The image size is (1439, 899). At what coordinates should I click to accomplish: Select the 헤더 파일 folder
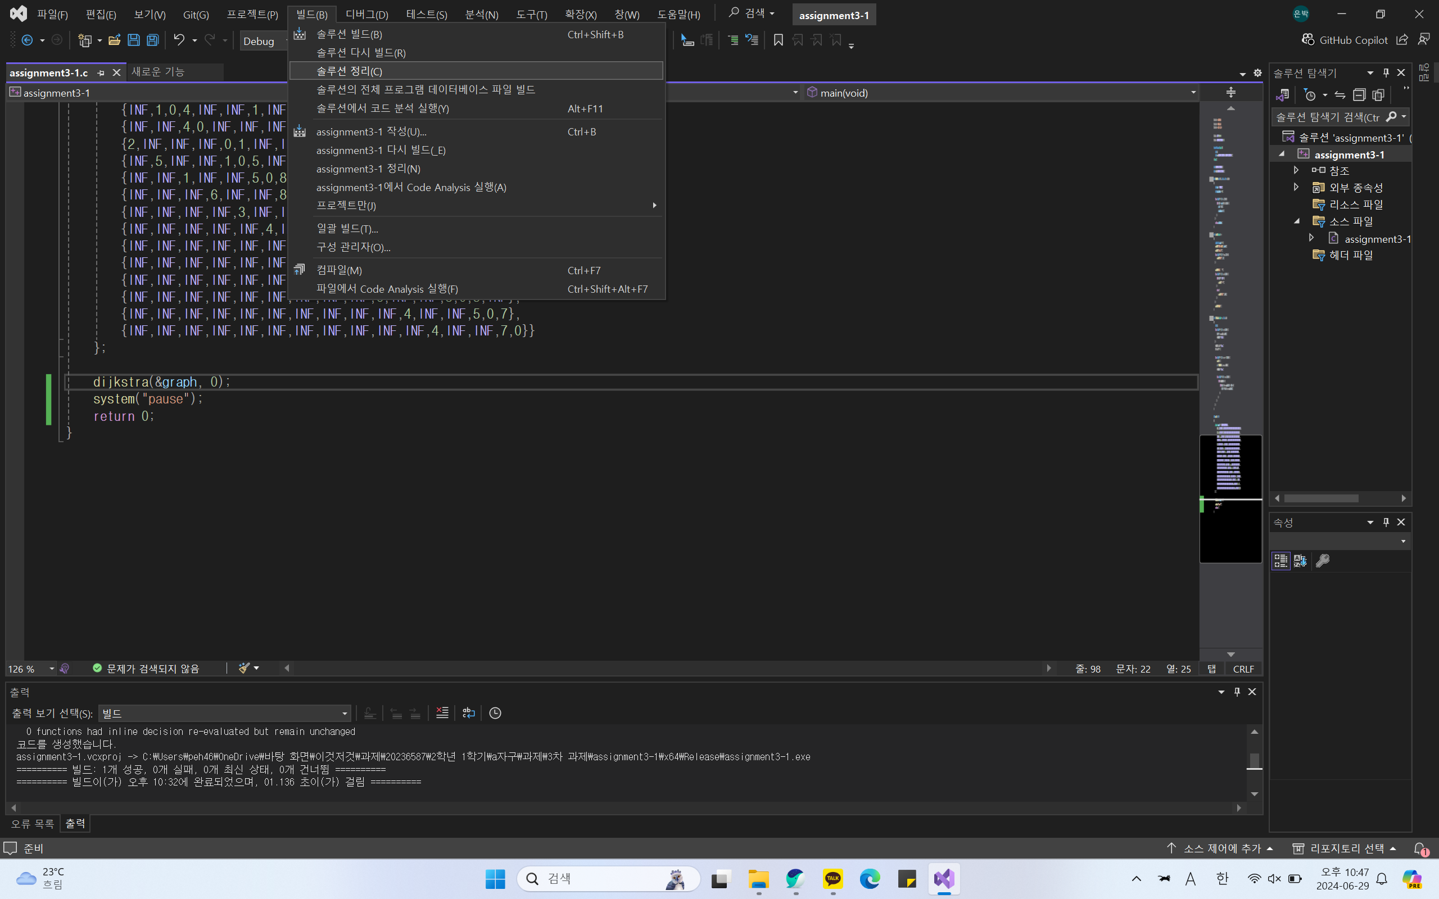[1350, 255]
